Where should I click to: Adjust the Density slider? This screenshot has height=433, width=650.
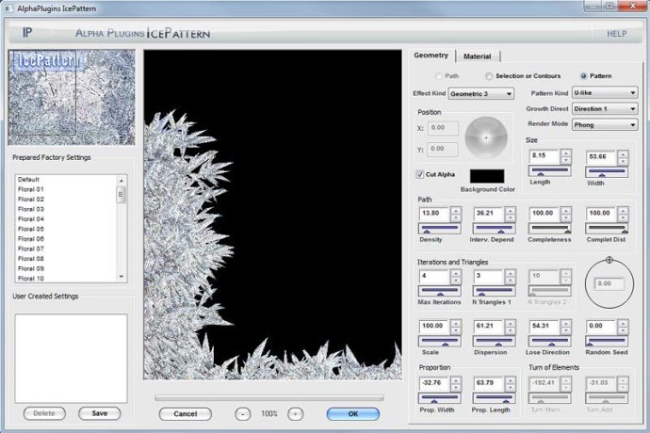tap(439, 229)
